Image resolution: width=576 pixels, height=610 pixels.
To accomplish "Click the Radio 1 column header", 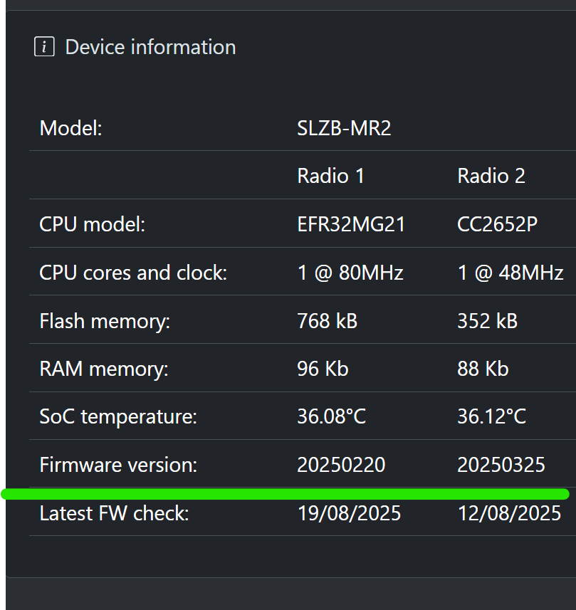I will click(x=331, y=176).
